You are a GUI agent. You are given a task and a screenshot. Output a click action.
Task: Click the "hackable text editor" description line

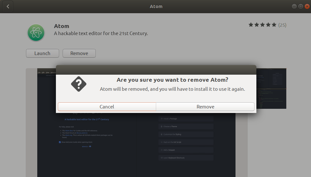pyautogui.click(x=101, y=33)
